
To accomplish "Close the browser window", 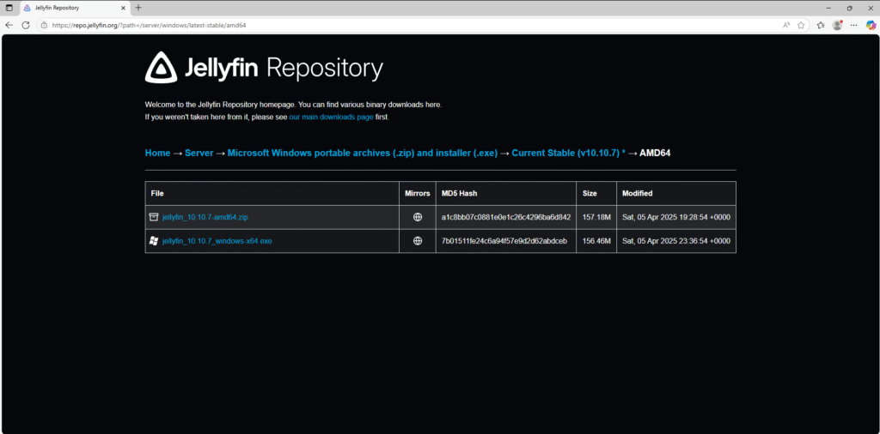I will [870, 8].
